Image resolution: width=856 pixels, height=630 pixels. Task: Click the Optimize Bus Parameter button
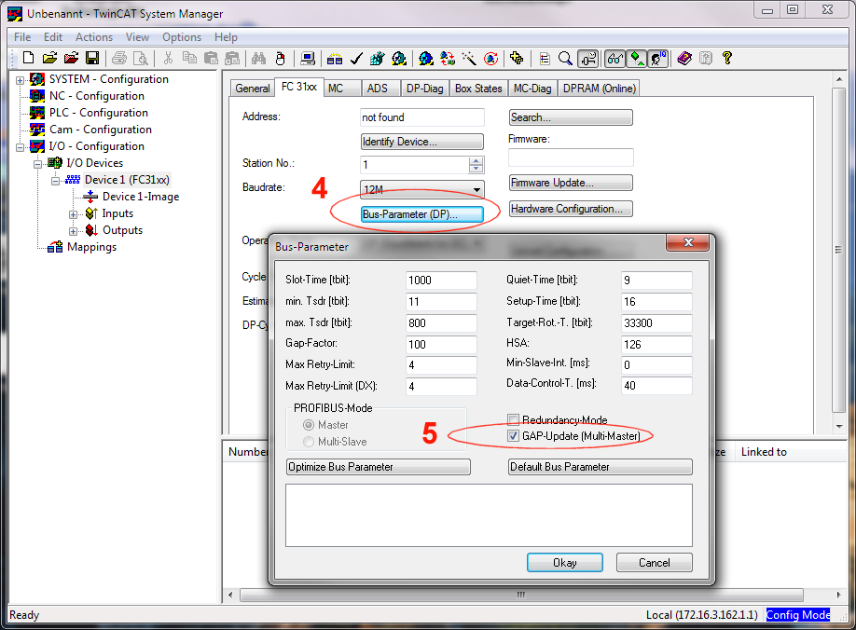tap(379, 467)
